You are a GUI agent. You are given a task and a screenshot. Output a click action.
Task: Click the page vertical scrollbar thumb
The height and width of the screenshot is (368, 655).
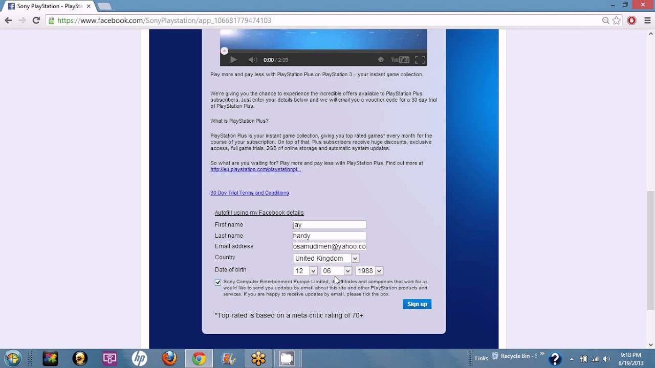coord(650,250)
